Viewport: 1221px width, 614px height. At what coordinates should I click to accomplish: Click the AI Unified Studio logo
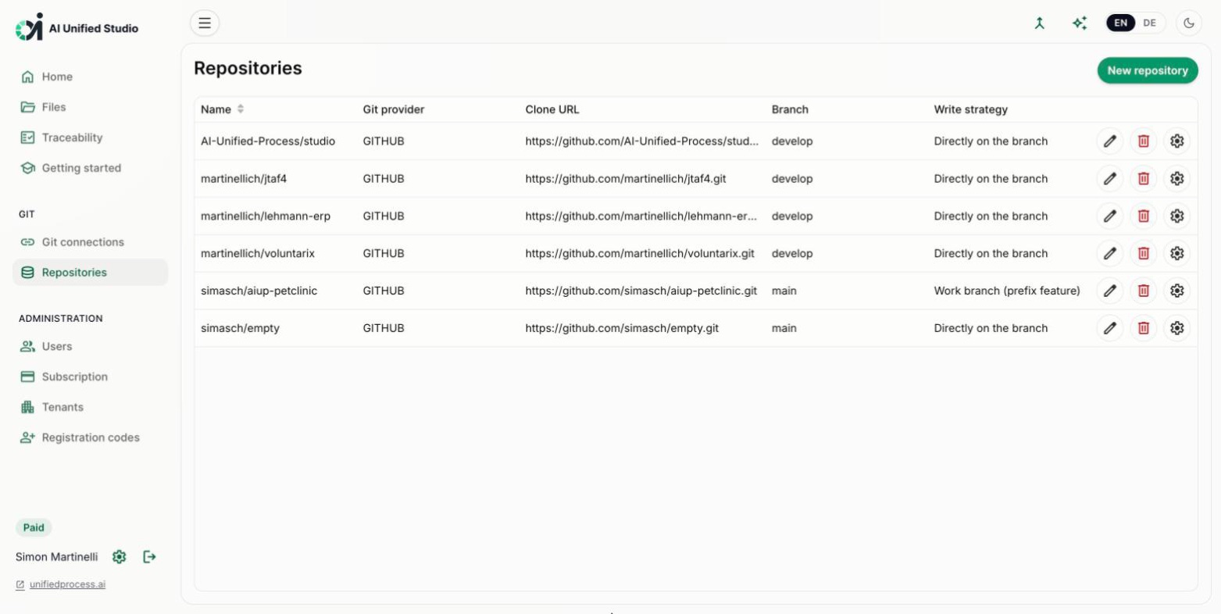pos(77,27)
